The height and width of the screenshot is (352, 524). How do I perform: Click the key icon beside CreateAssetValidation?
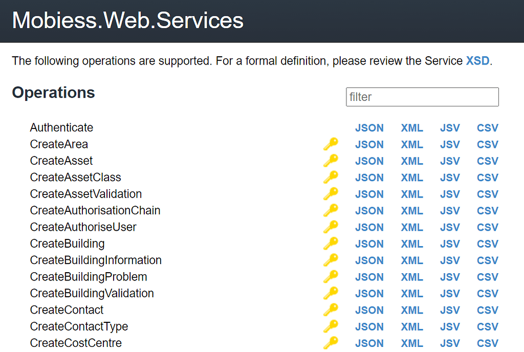331,194
